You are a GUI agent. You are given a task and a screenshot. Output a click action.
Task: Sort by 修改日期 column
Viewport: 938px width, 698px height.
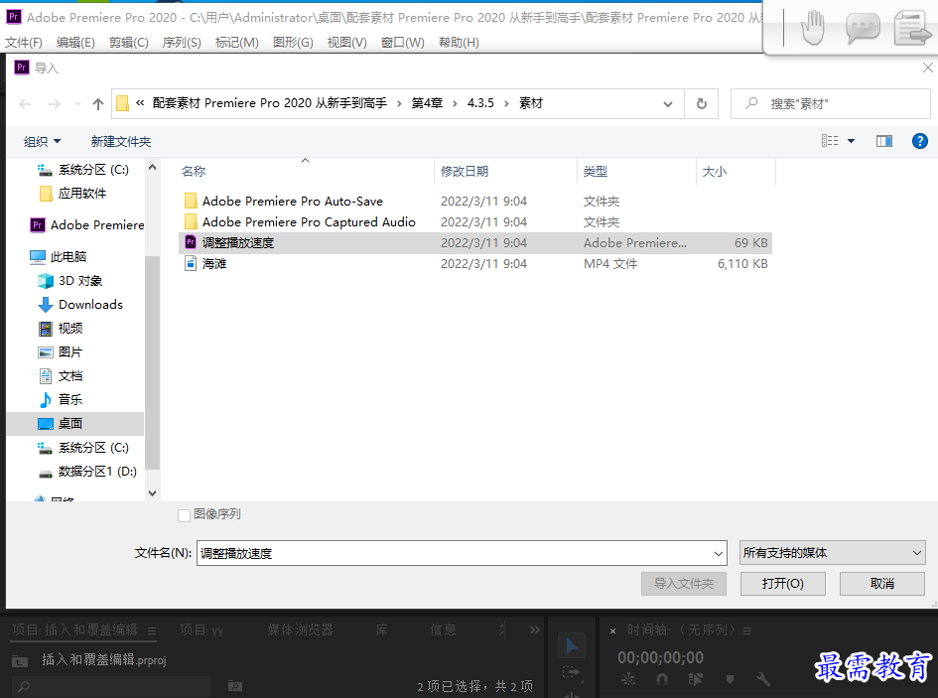pos(465,172)
